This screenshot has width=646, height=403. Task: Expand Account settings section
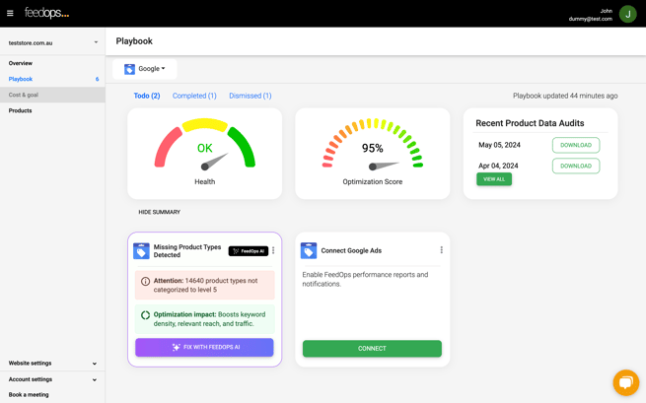point(52,379)
